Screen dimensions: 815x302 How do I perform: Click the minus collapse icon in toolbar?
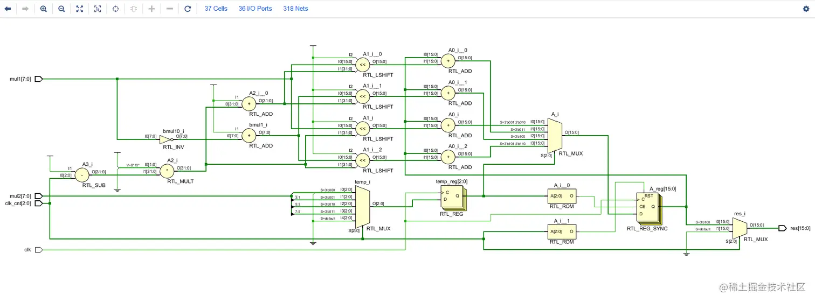(170, 9)
